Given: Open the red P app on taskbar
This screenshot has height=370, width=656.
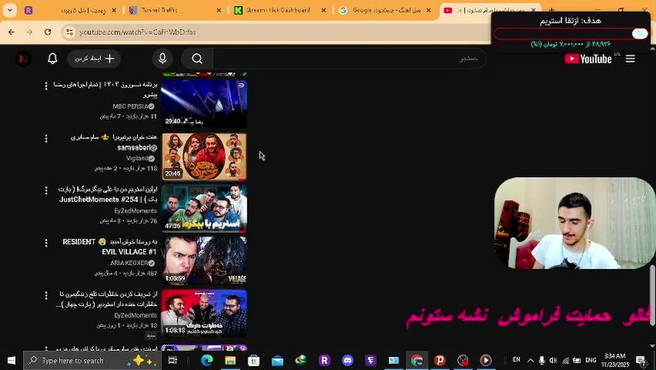Looking at the screenshot, I should tap(439, 361).
